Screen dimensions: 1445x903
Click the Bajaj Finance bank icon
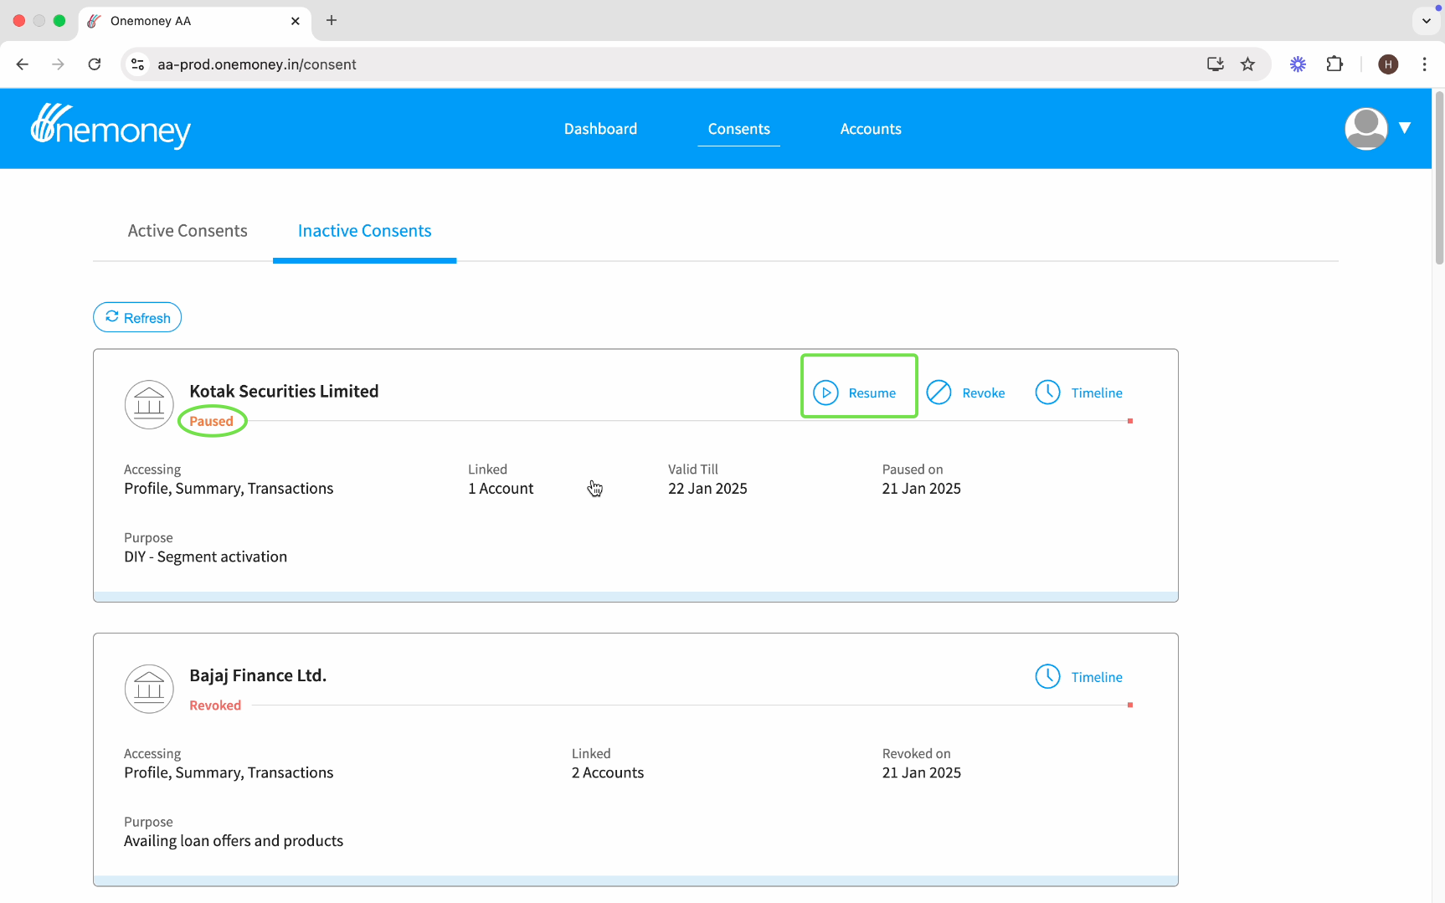(x=149, y=689)
